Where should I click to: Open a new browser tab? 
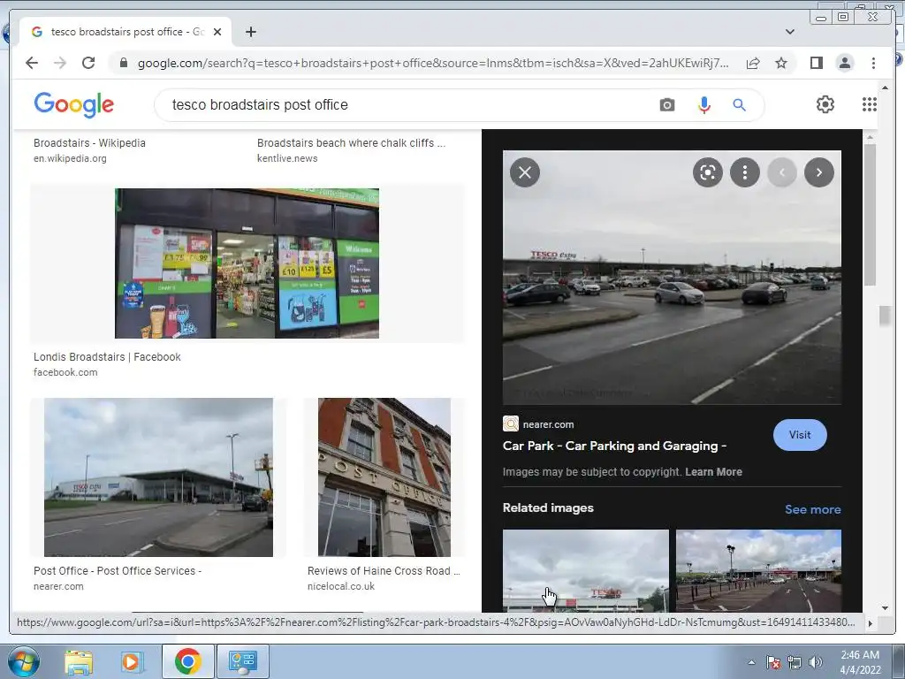click(x=250, y=32)
